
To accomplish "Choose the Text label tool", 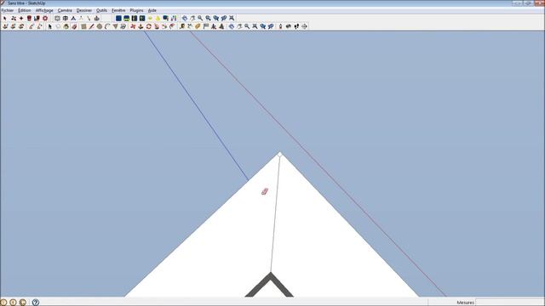I will (x=206, y=26).
